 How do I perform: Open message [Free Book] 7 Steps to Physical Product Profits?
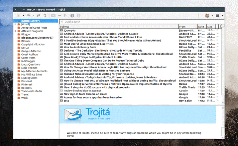(93, 57)
